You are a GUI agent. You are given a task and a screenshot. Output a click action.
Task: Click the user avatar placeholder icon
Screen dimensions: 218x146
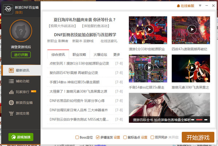tap(20, 31)
